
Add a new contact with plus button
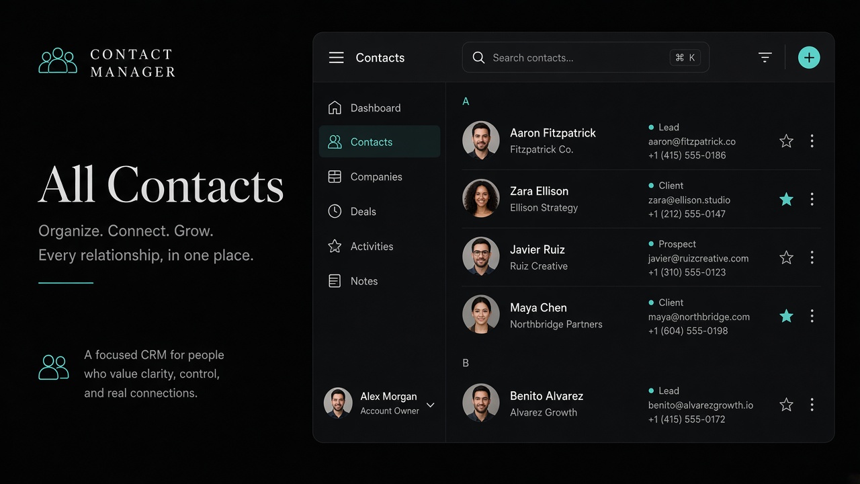[x=809, y=58]
